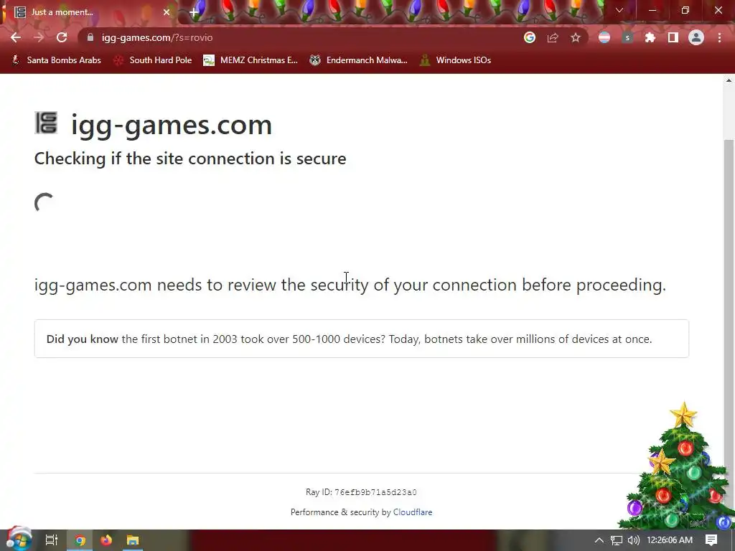Expand the tab search chevron

tap(619, 10)
